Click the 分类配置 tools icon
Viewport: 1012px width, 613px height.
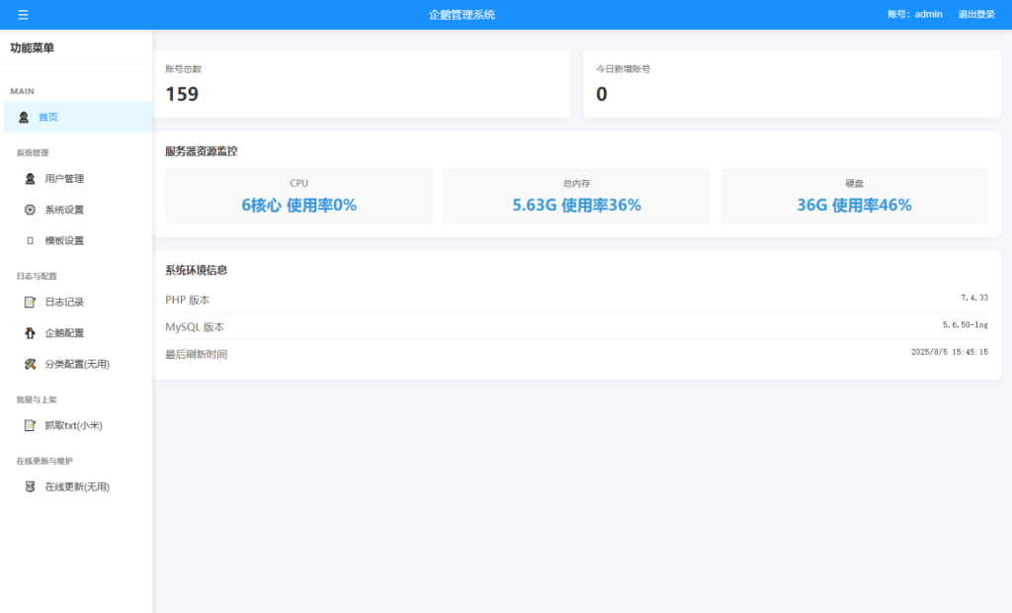[28, 363]
